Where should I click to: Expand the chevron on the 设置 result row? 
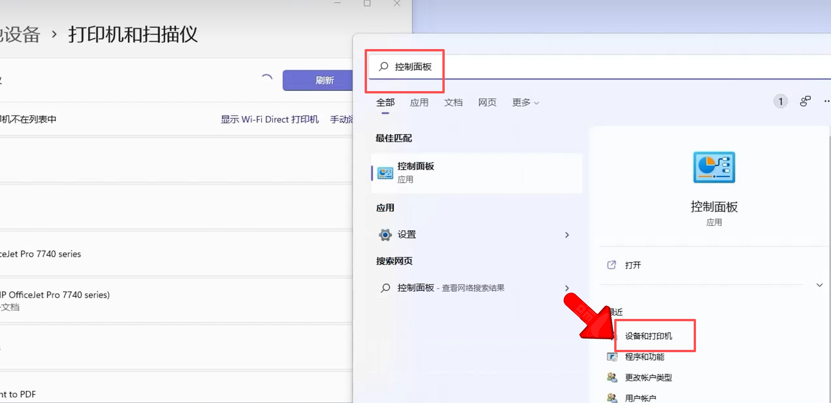pos(567,235)
